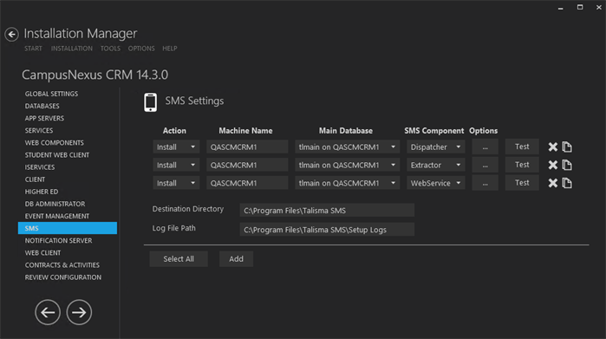Image resolution: width=606 pixels, height=339 pixels.
Task: Delete the Dispatcher row with X icon
Action: tap(552, 147)
